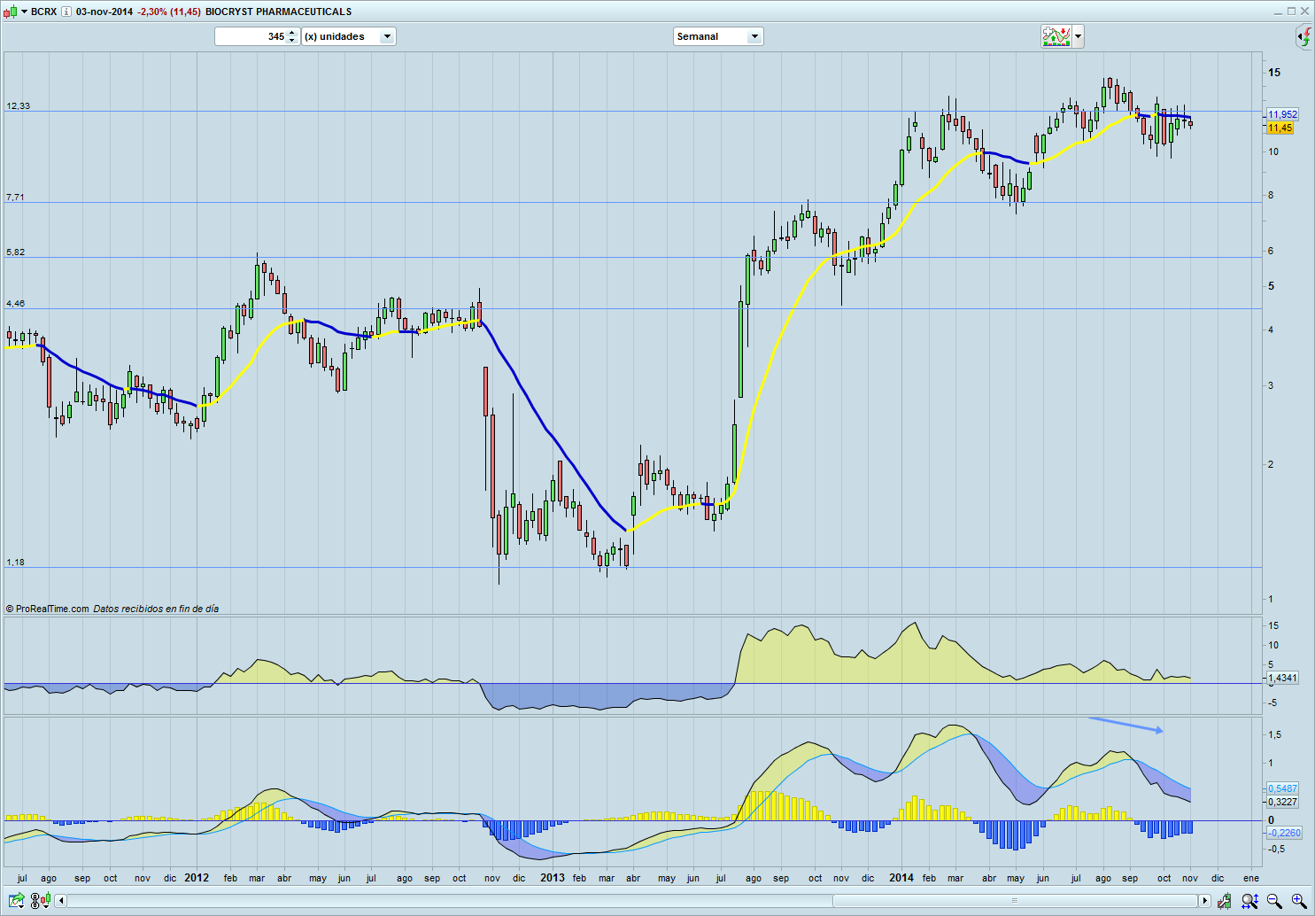Viewport: 1315px width, 916px height.
Task: Expand the Semanal timeframe dropdown
Action: 754,36
